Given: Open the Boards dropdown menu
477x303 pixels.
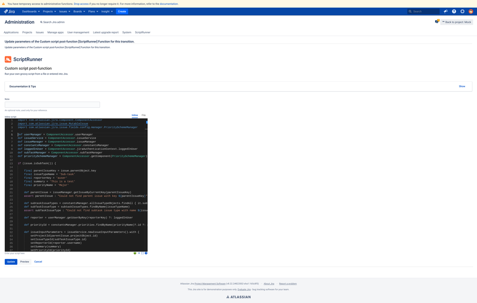Looking at the screenshot, I should click(x=79, y=11).
